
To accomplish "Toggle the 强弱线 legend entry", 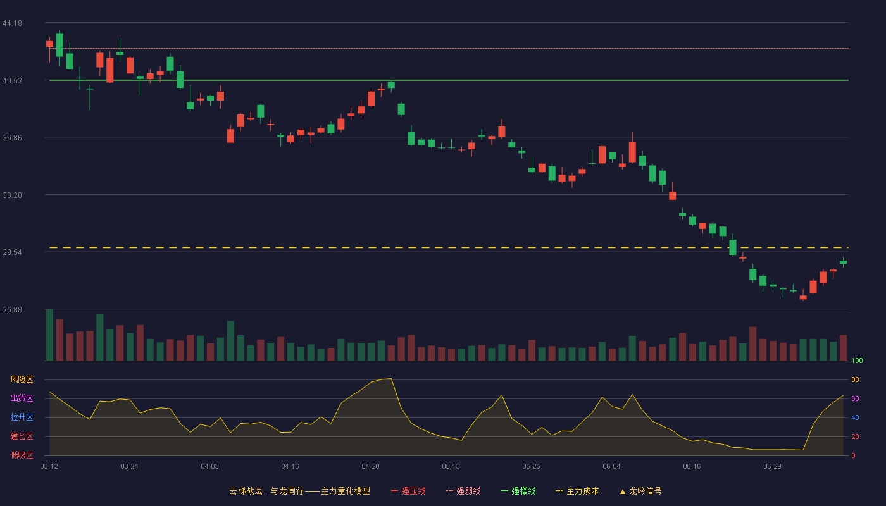I will point(463,491).
